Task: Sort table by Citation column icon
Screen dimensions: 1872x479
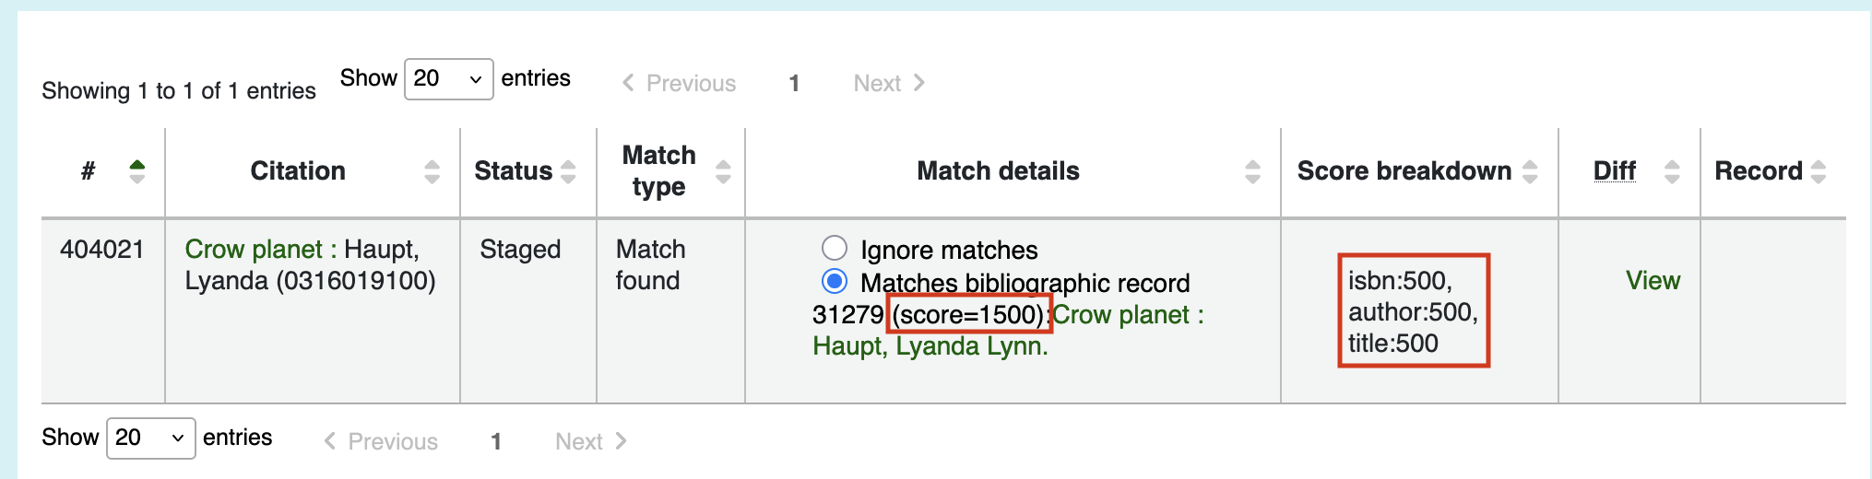Action: [x=432, y=171]
